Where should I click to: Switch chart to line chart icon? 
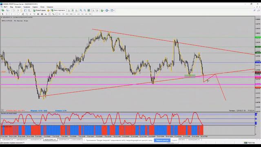tap(77, 10)
